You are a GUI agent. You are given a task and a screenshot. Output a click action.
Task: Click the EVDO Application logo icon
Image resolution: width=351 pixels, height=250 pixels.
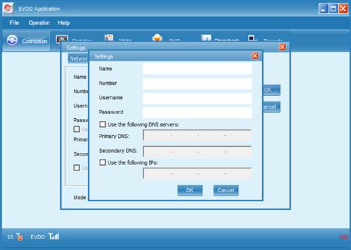coord(8,8)
